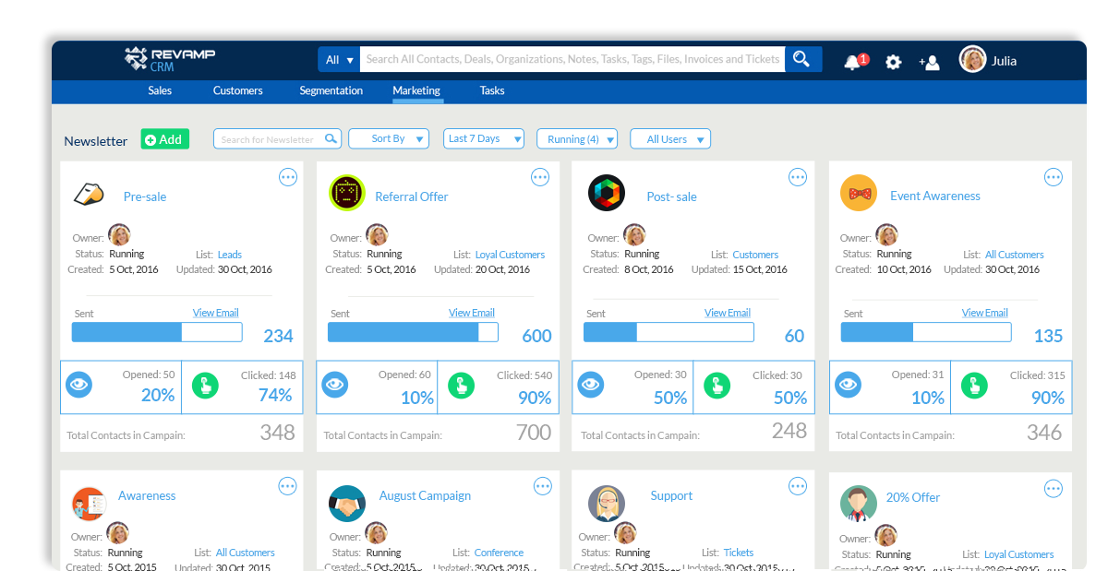Click the Awareness campaign icon
This screenshot has width=1108, height=571.
90,504
